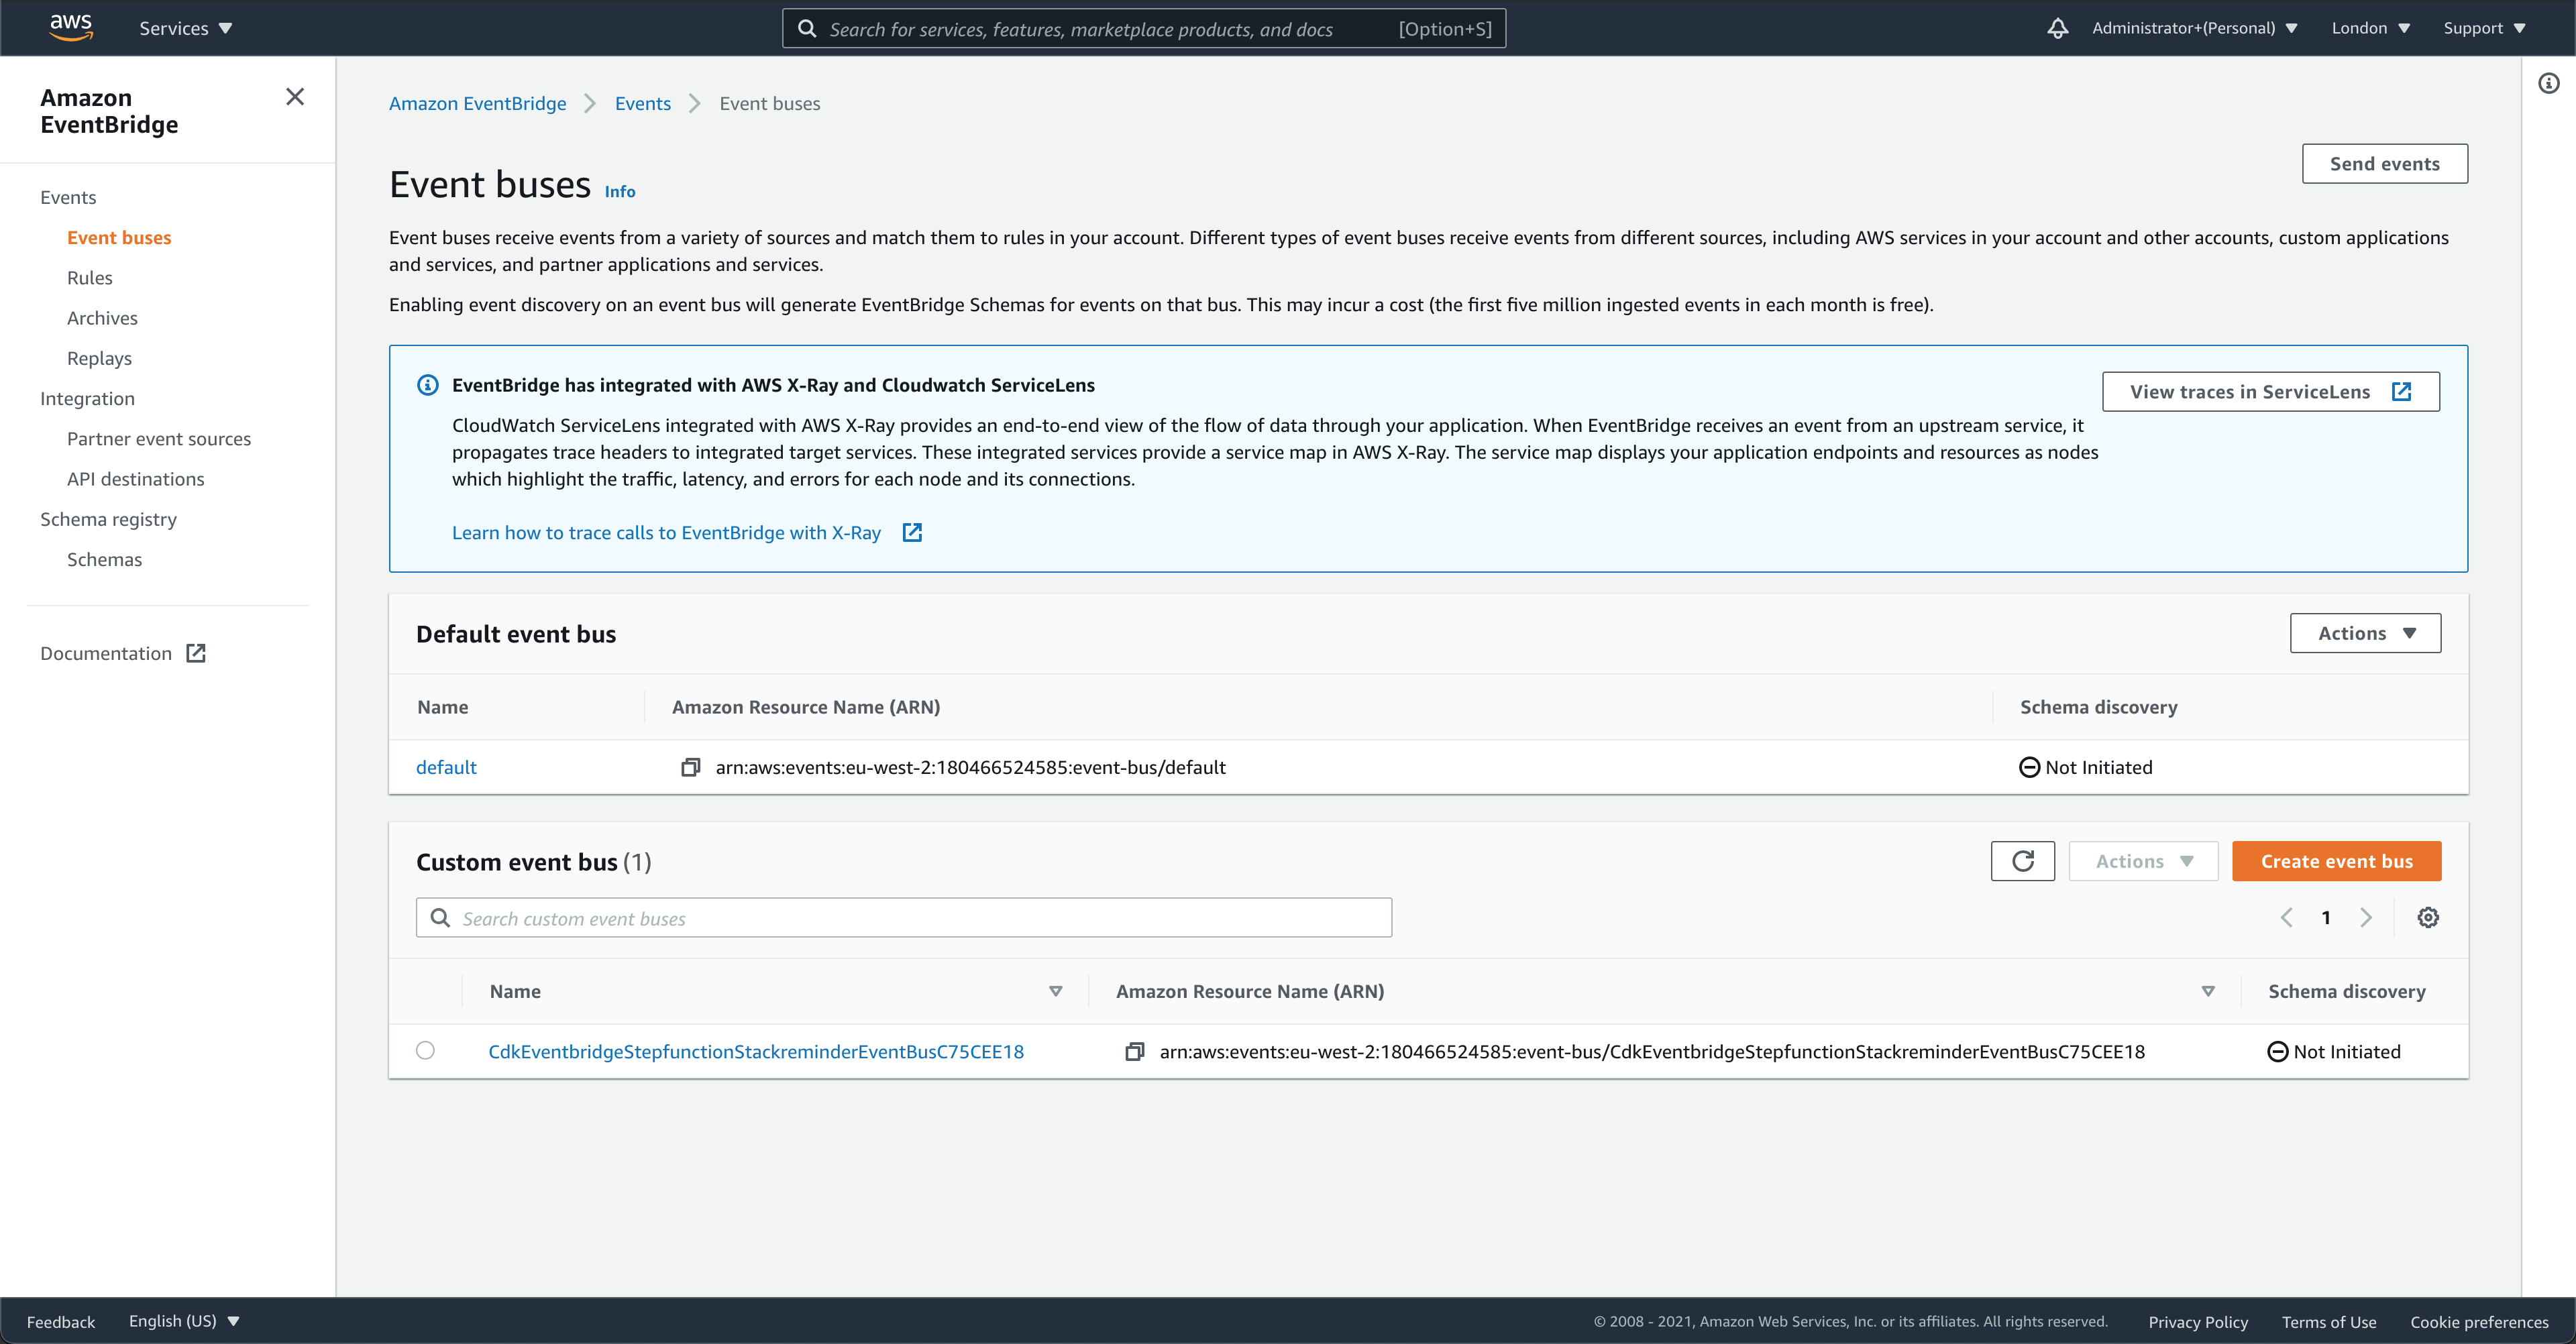Open the notifications bell icon
This screenshot has height=1344, width=2576.
tap(2057, 28)
